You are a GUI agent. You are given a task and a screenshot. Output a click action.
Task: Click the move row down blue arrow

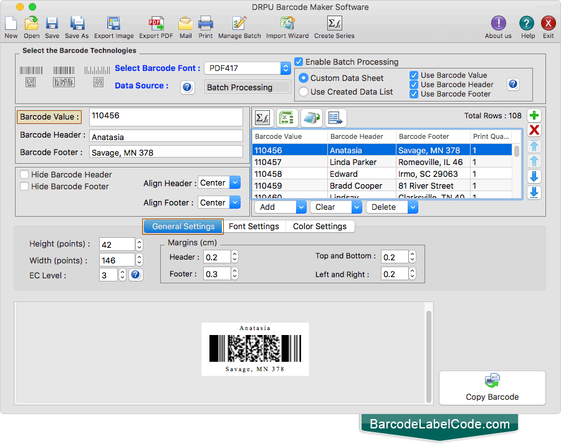[534, 177]
